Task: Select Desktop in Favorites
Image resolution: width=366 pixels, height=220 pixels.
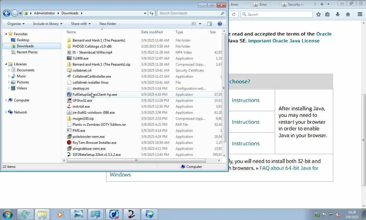Action: pos(23,40)
